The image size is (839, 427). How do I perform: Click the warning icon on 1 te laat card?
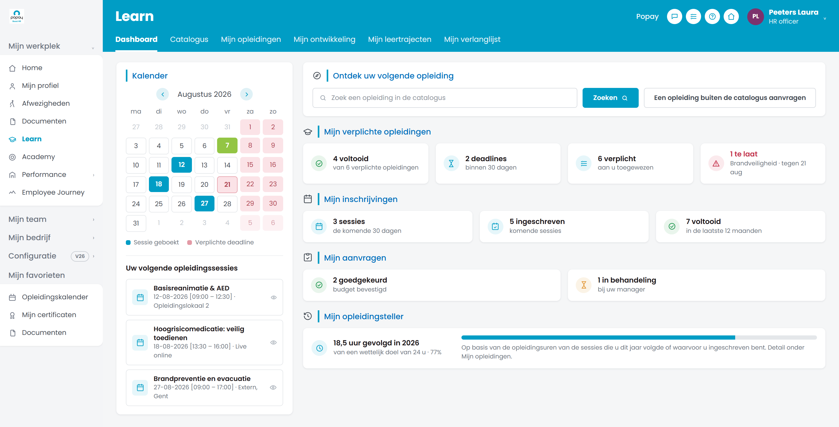[716, 164]
